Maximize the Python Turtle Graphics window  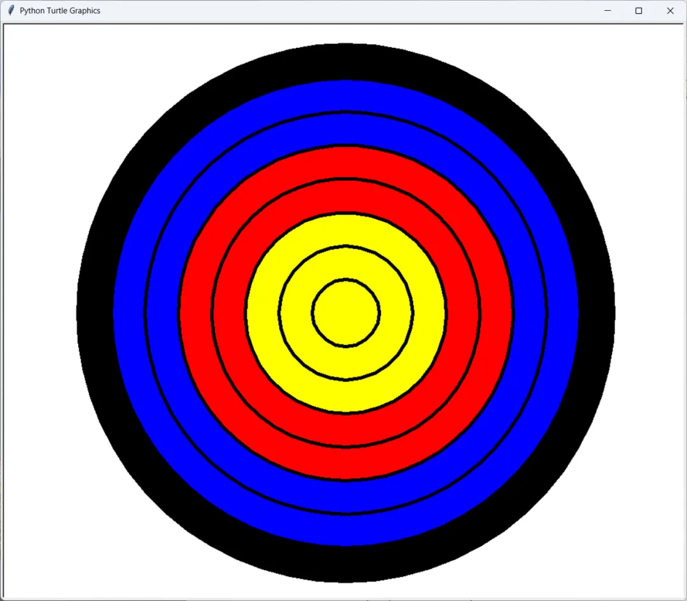639,11
